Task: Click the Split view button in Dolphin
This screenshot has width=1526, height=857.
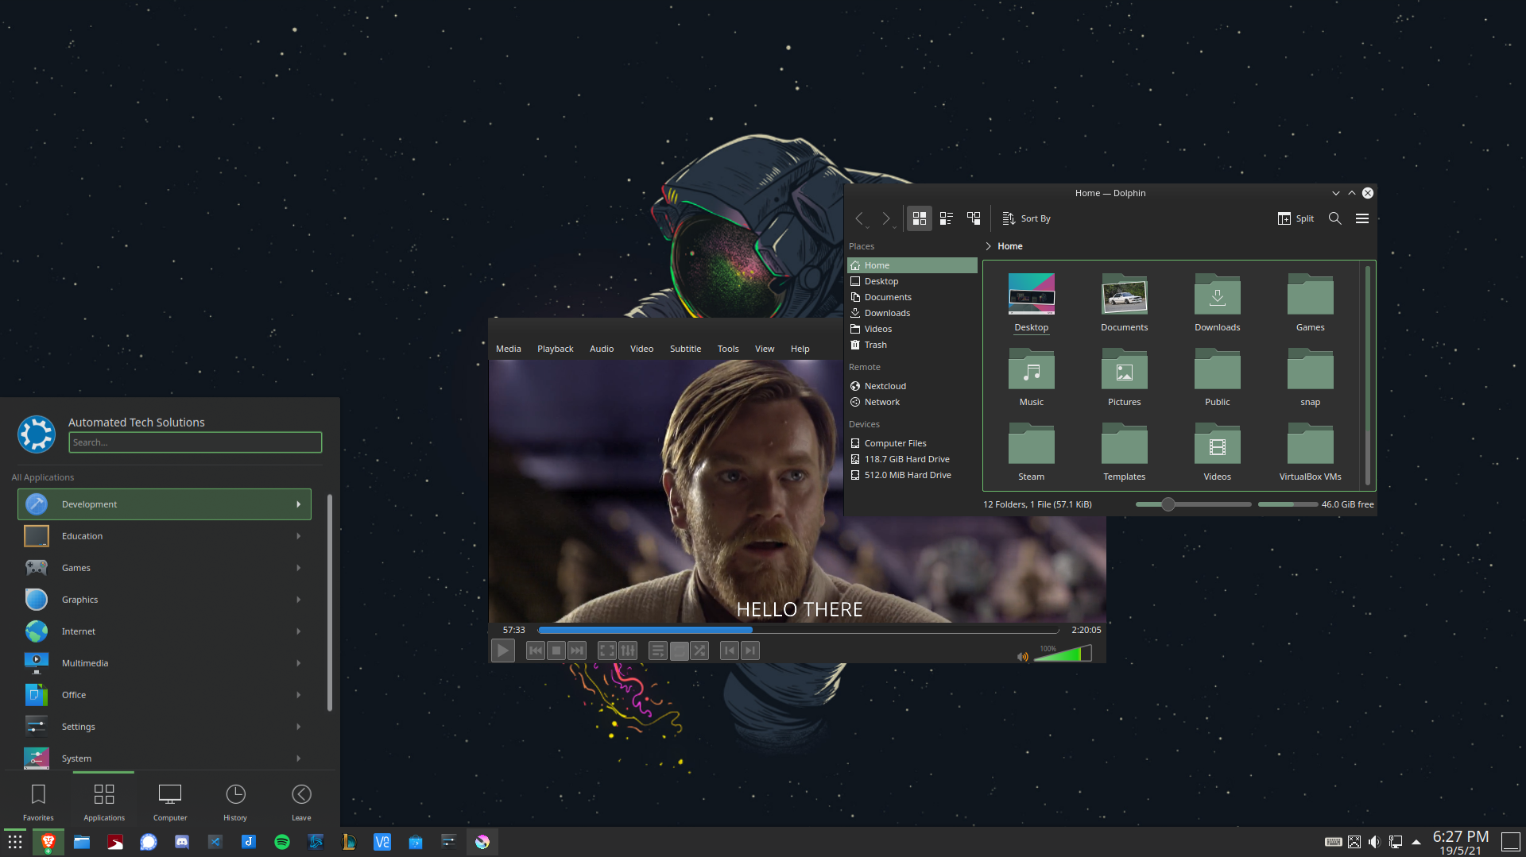Action: 1296,218
